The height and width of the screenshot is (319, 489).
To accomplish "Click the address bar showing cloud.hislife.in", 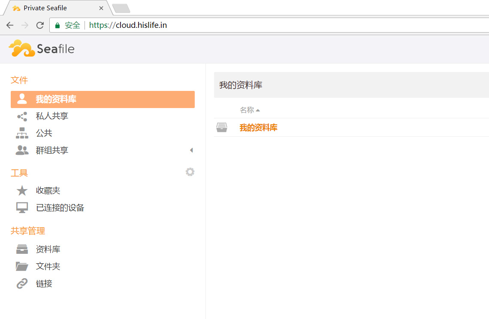I will 257,25.
